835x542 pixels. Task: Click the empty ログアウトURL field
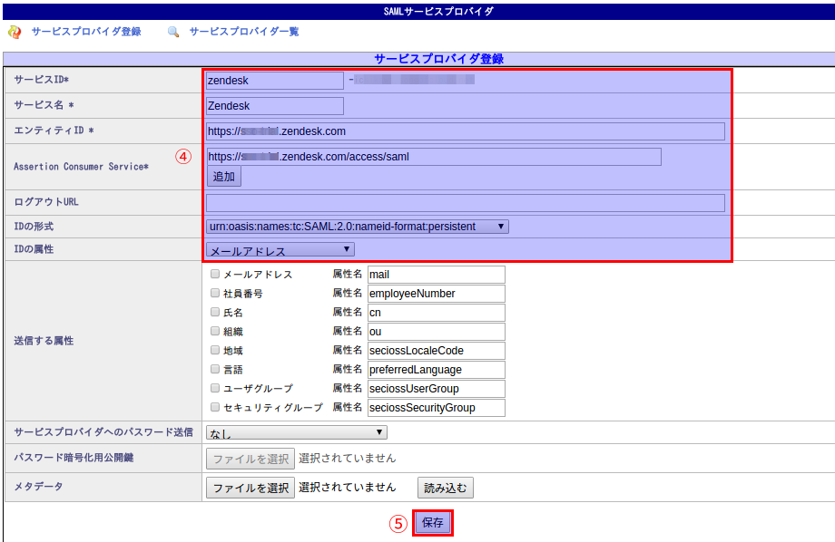point(466,203)
